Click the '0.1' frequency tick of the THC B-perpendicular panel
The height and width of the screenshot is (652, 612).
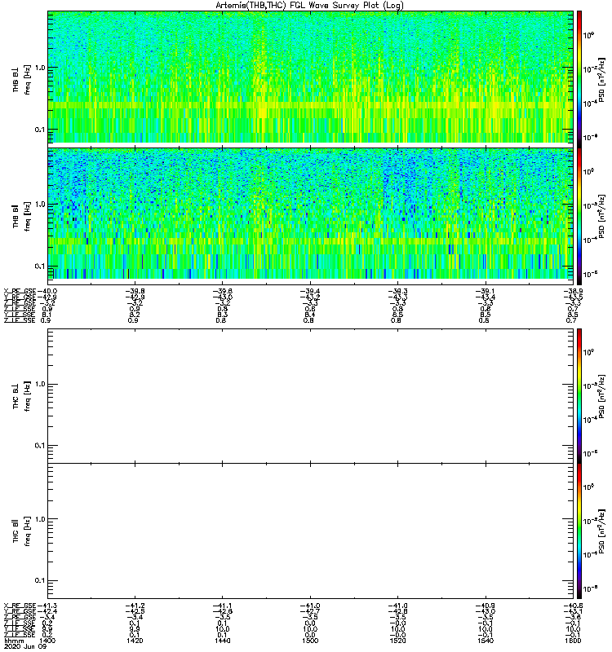[x=40, y=445]
